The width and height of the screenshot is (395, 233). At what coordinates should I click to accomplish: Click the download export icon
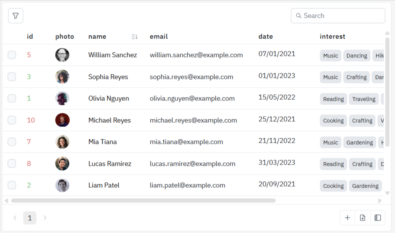tap(362, 218)
